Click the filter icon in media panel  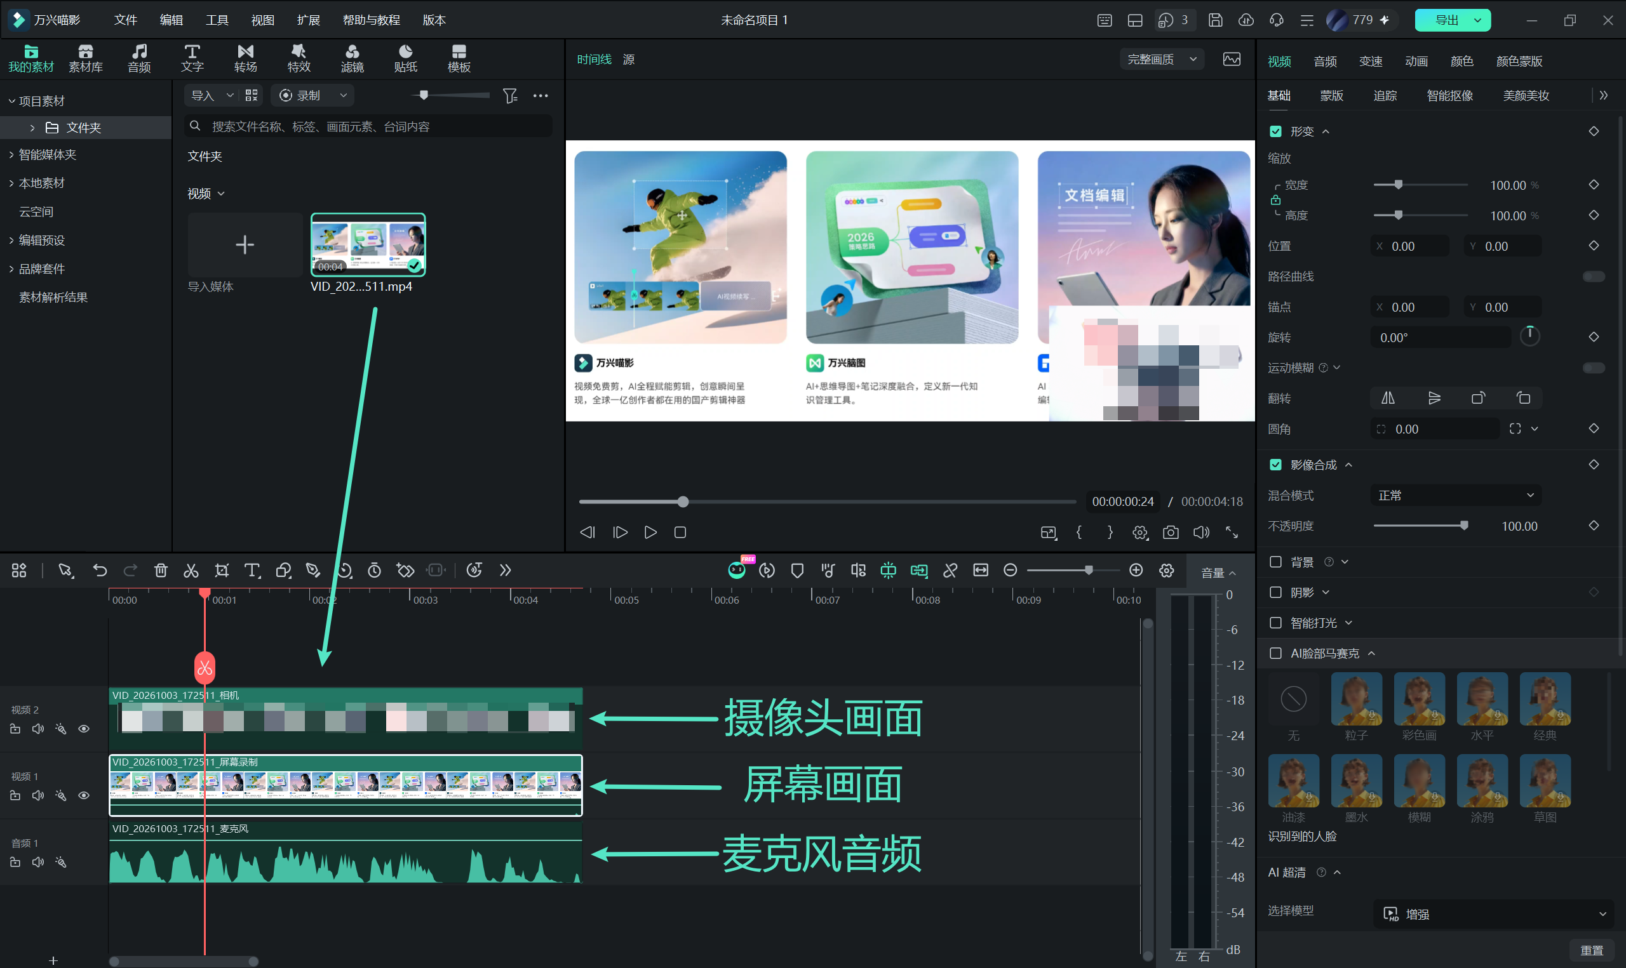[510, 96]
